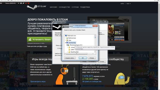The height and width of the screenshot is (90, 160).
Task: Click folder tree horizontal scrollbar thumb
Action: [x=77, y=54]
